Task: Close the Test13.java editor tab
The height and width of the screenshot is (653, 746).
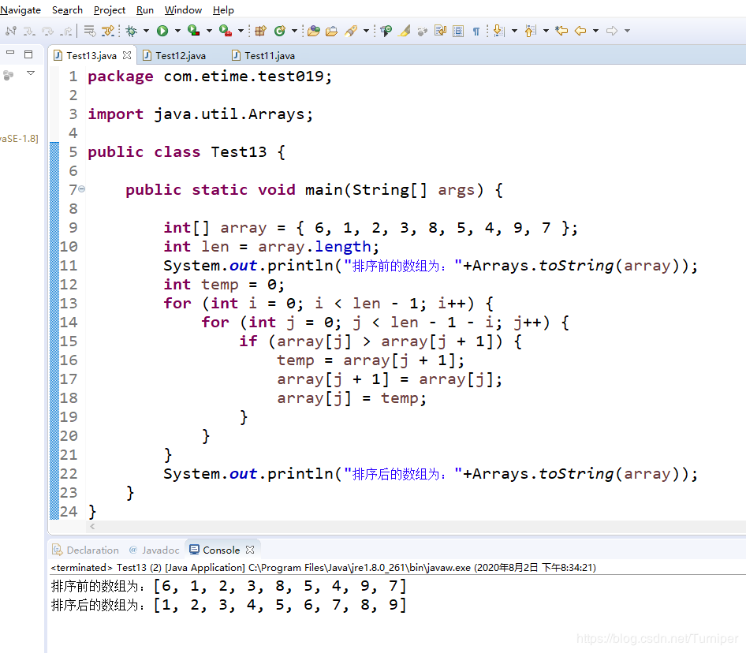Action: [127, 55]
